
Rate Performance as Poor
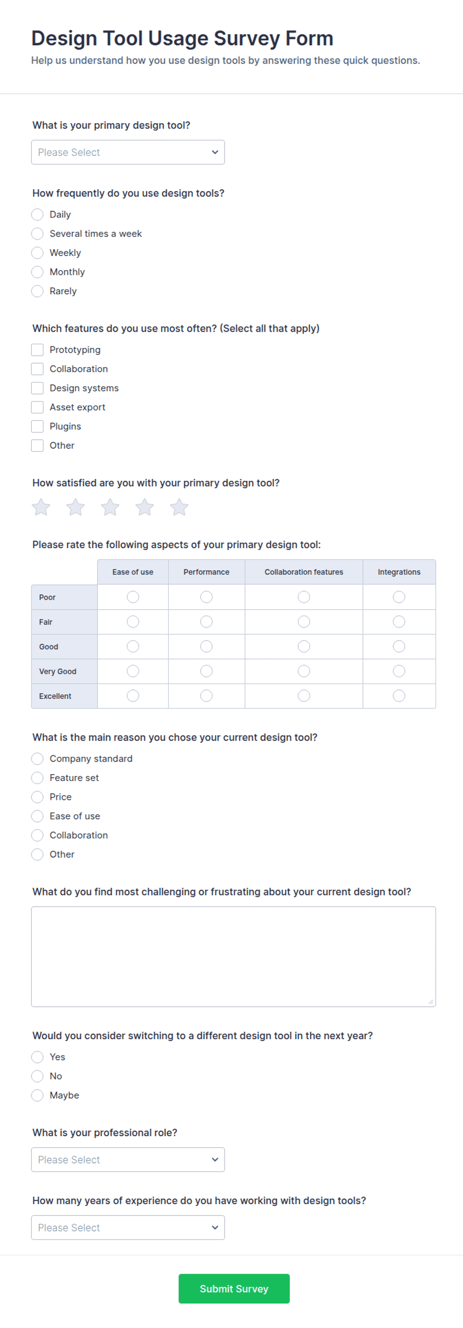pos(207,597)
